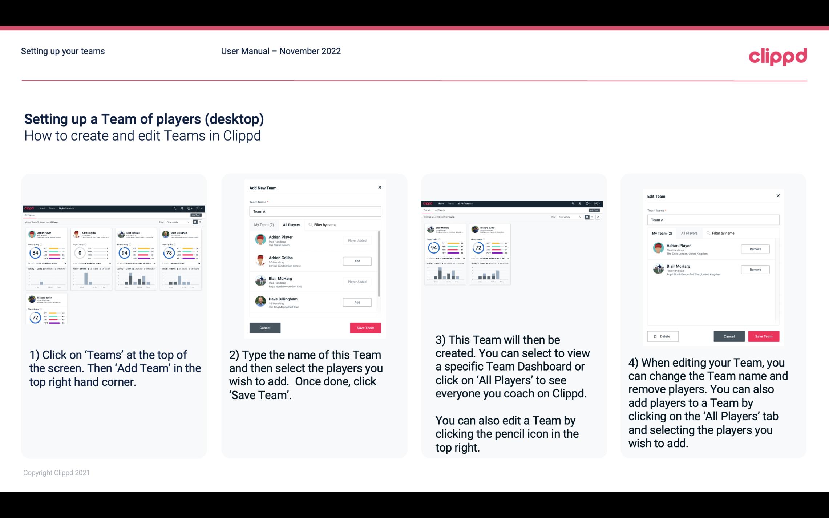Click the Clippd logo in top right

tap(778, 56)
